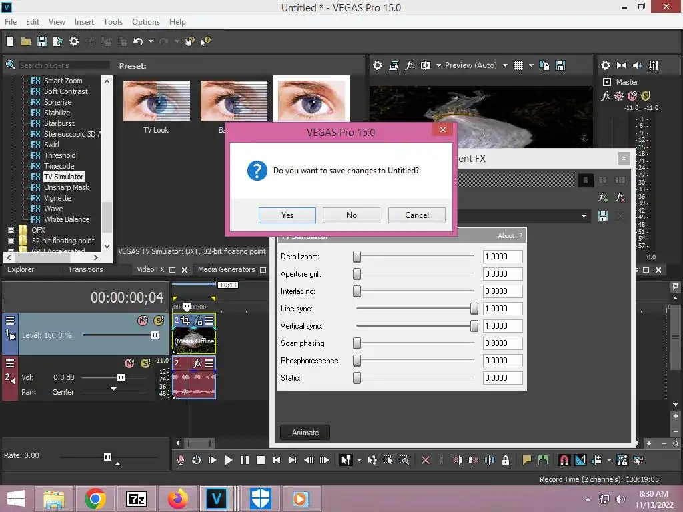Save FX preset with floppy icon
The height and width of the screenshot is (512, 683).
603,216
